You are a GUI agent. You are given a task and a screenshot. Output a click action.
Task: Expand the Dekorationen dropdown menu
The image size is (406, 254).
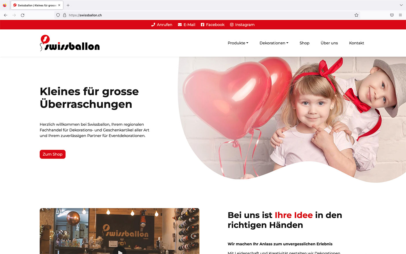click(274, 43)
